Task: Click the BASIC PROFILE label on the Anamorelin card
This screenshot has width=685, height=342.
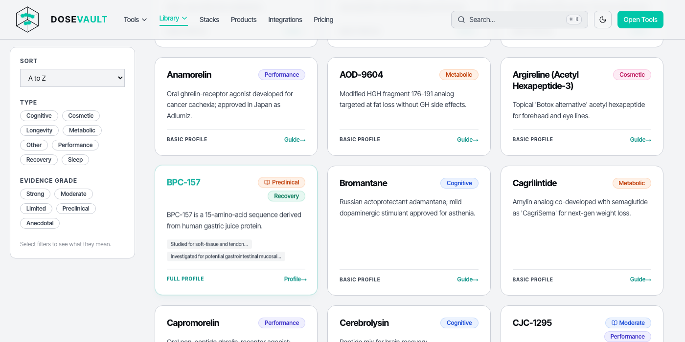Action: pyautogui.click(x=187, y=139)
